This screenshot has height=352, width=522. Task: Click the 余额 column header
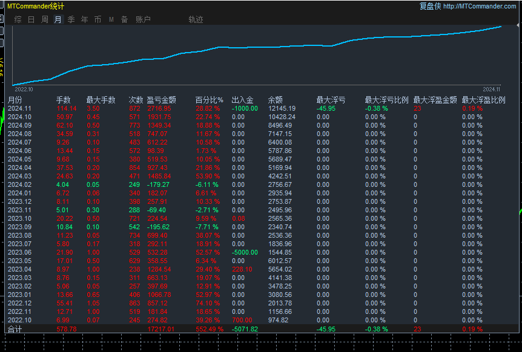(x=276, y=100)
